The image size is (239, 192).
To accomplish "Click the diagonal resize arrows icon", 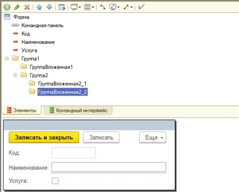I will click(126, 7).
